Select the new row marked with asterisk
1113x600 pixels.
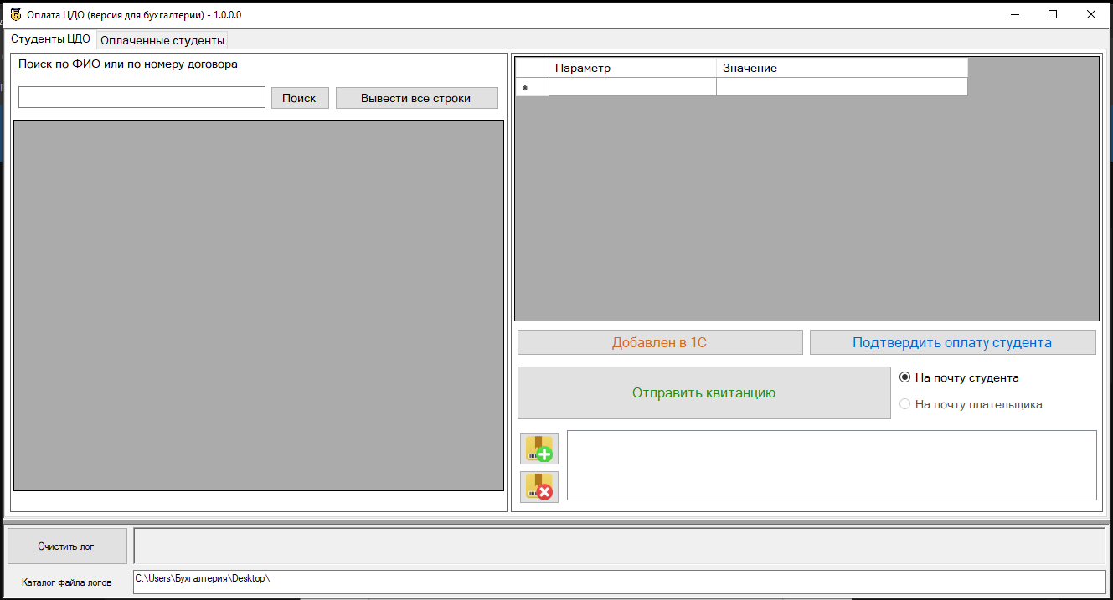click(x=532, y=87)
